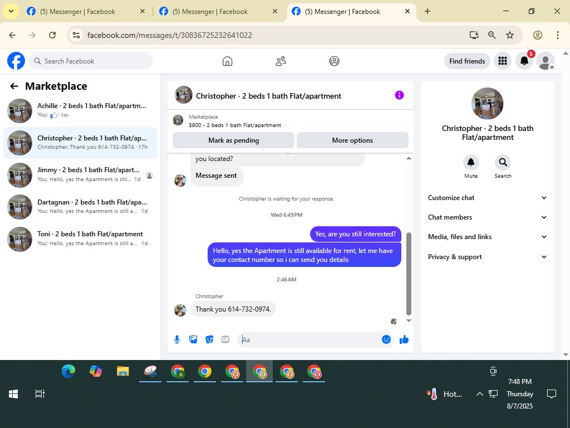Open a new browser tab with plus

(427, 11)
